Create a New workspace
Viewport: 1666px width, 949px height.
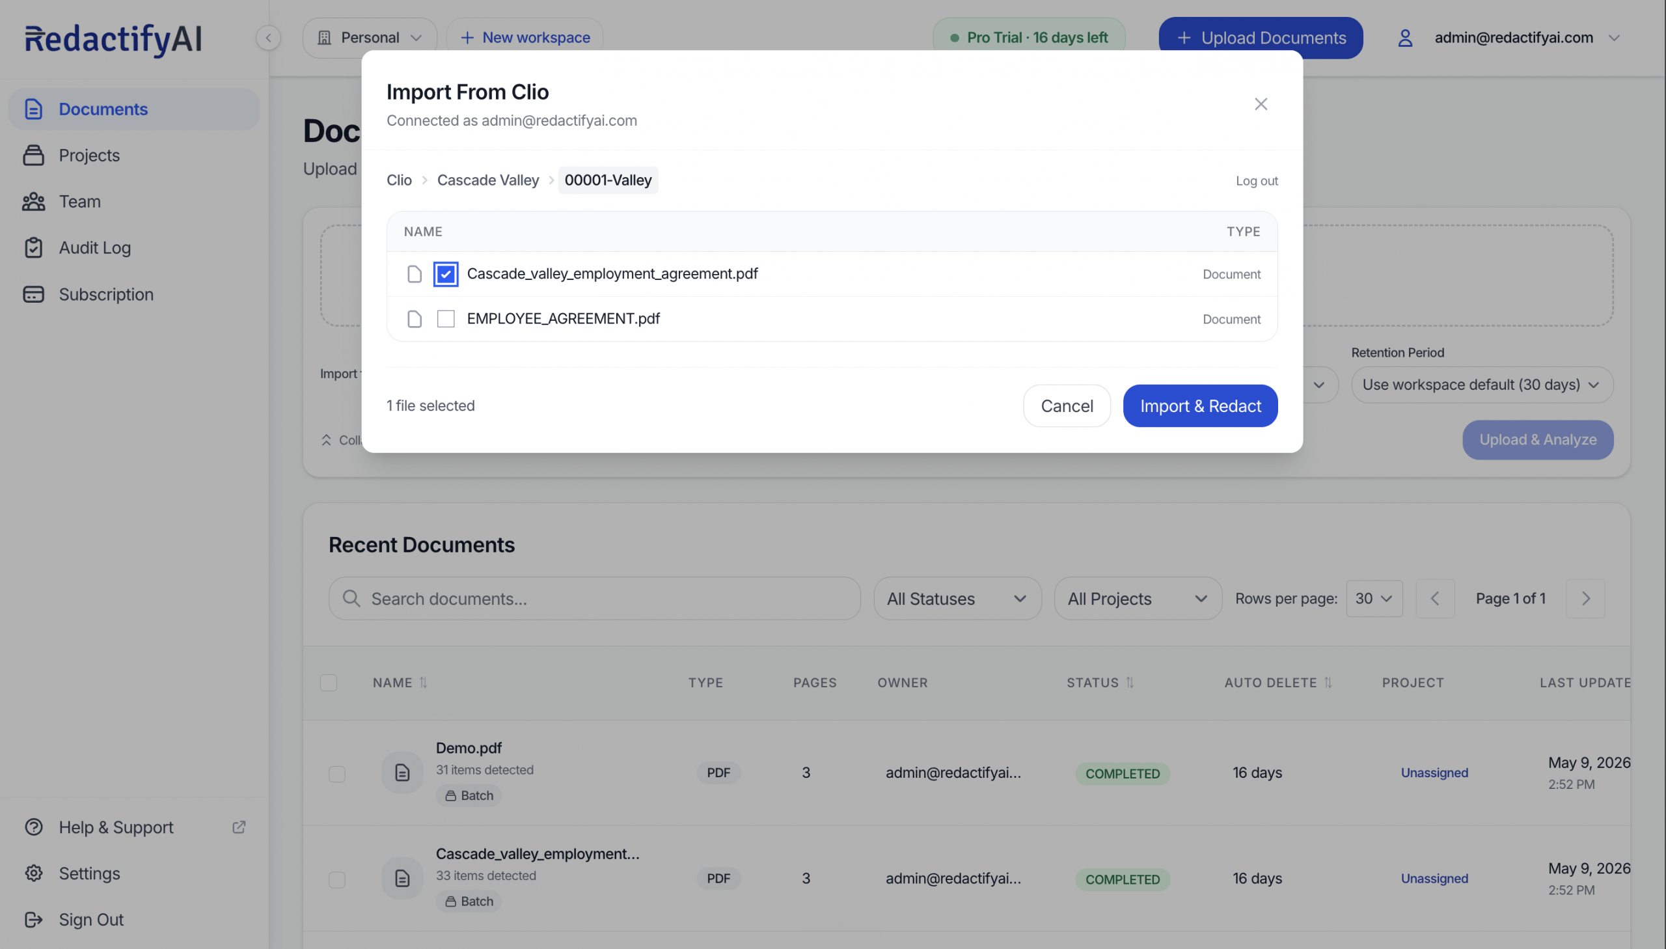525,38
